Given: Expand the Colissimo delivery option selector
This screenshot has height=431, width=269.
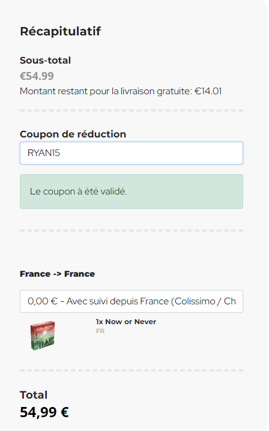Looking at the screenshot, I should (x=131, y=301).
